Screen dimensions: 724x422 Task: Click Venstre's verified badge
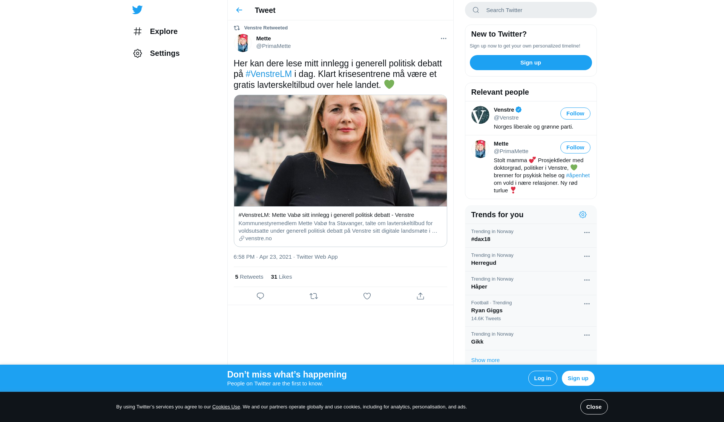coord(518,110)
